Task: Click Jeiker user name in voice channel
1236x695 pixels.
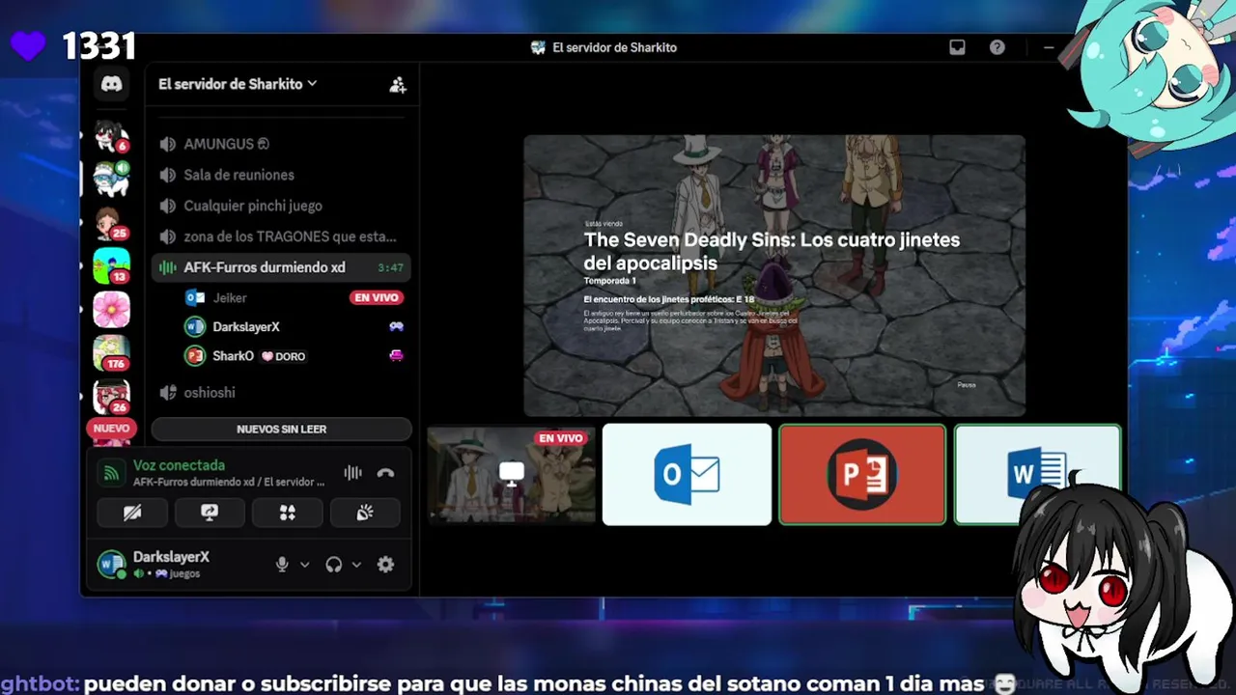Action: point(230,298)
